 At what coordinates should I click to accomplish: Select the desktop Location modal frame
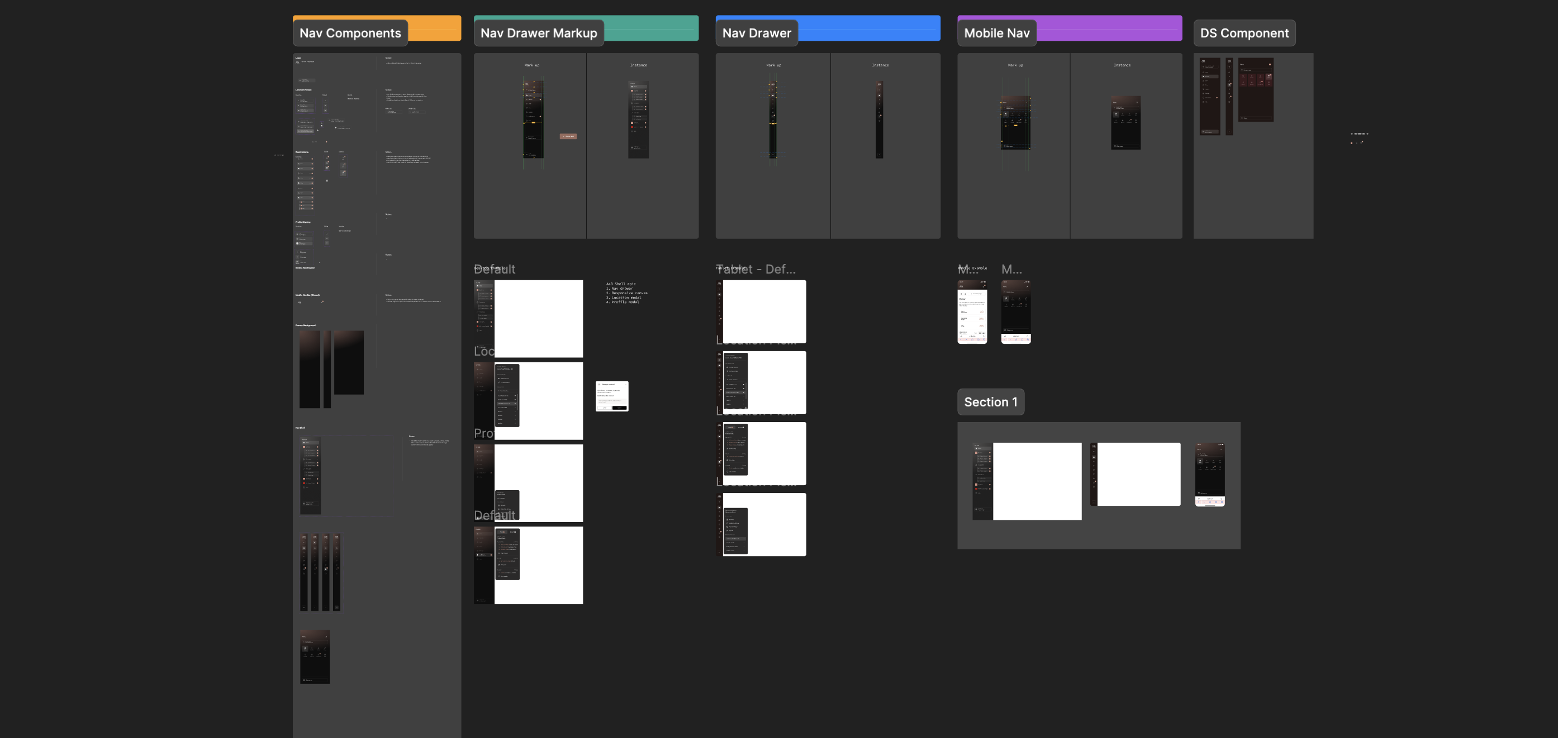click(x=529, y=401)
